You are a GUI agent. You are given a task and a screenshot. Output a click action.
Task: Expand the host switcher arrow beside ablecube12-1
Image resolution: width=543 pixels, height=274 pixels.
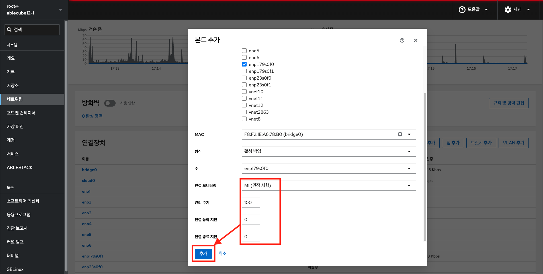pyautogui.click(x=60, y=10)
